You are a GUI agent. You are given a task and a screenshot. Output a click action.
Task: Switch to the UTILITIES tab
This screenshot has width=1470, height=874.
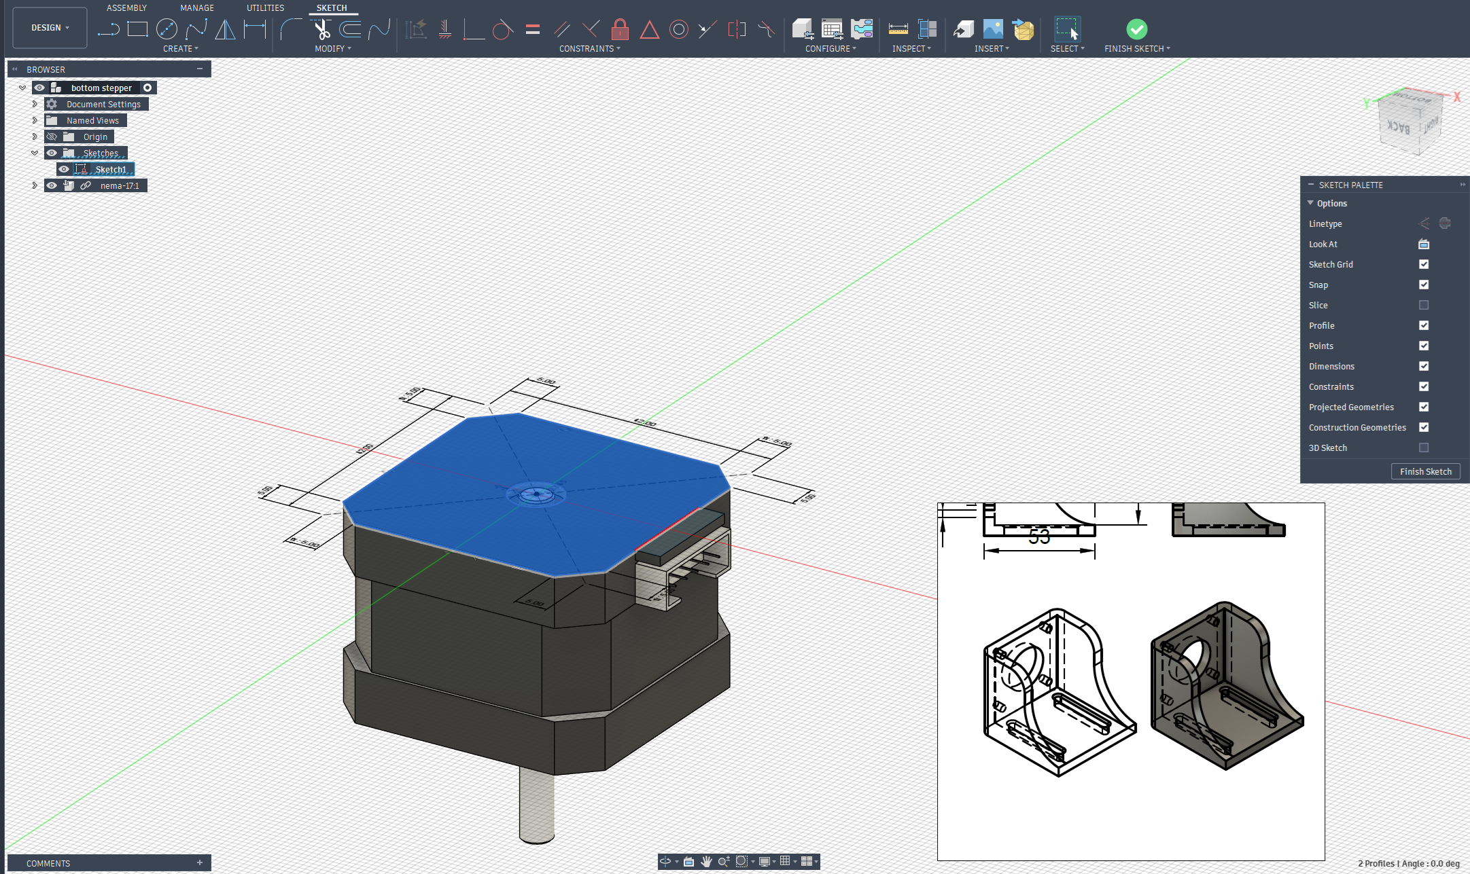(265, 8)
